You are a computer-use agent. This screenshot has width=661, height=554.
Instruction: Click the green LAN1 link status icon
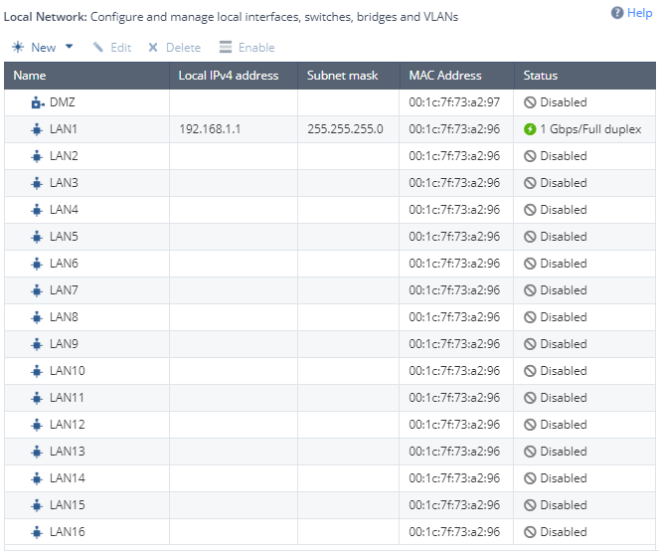pyautogui.click(x=530, y=129)
